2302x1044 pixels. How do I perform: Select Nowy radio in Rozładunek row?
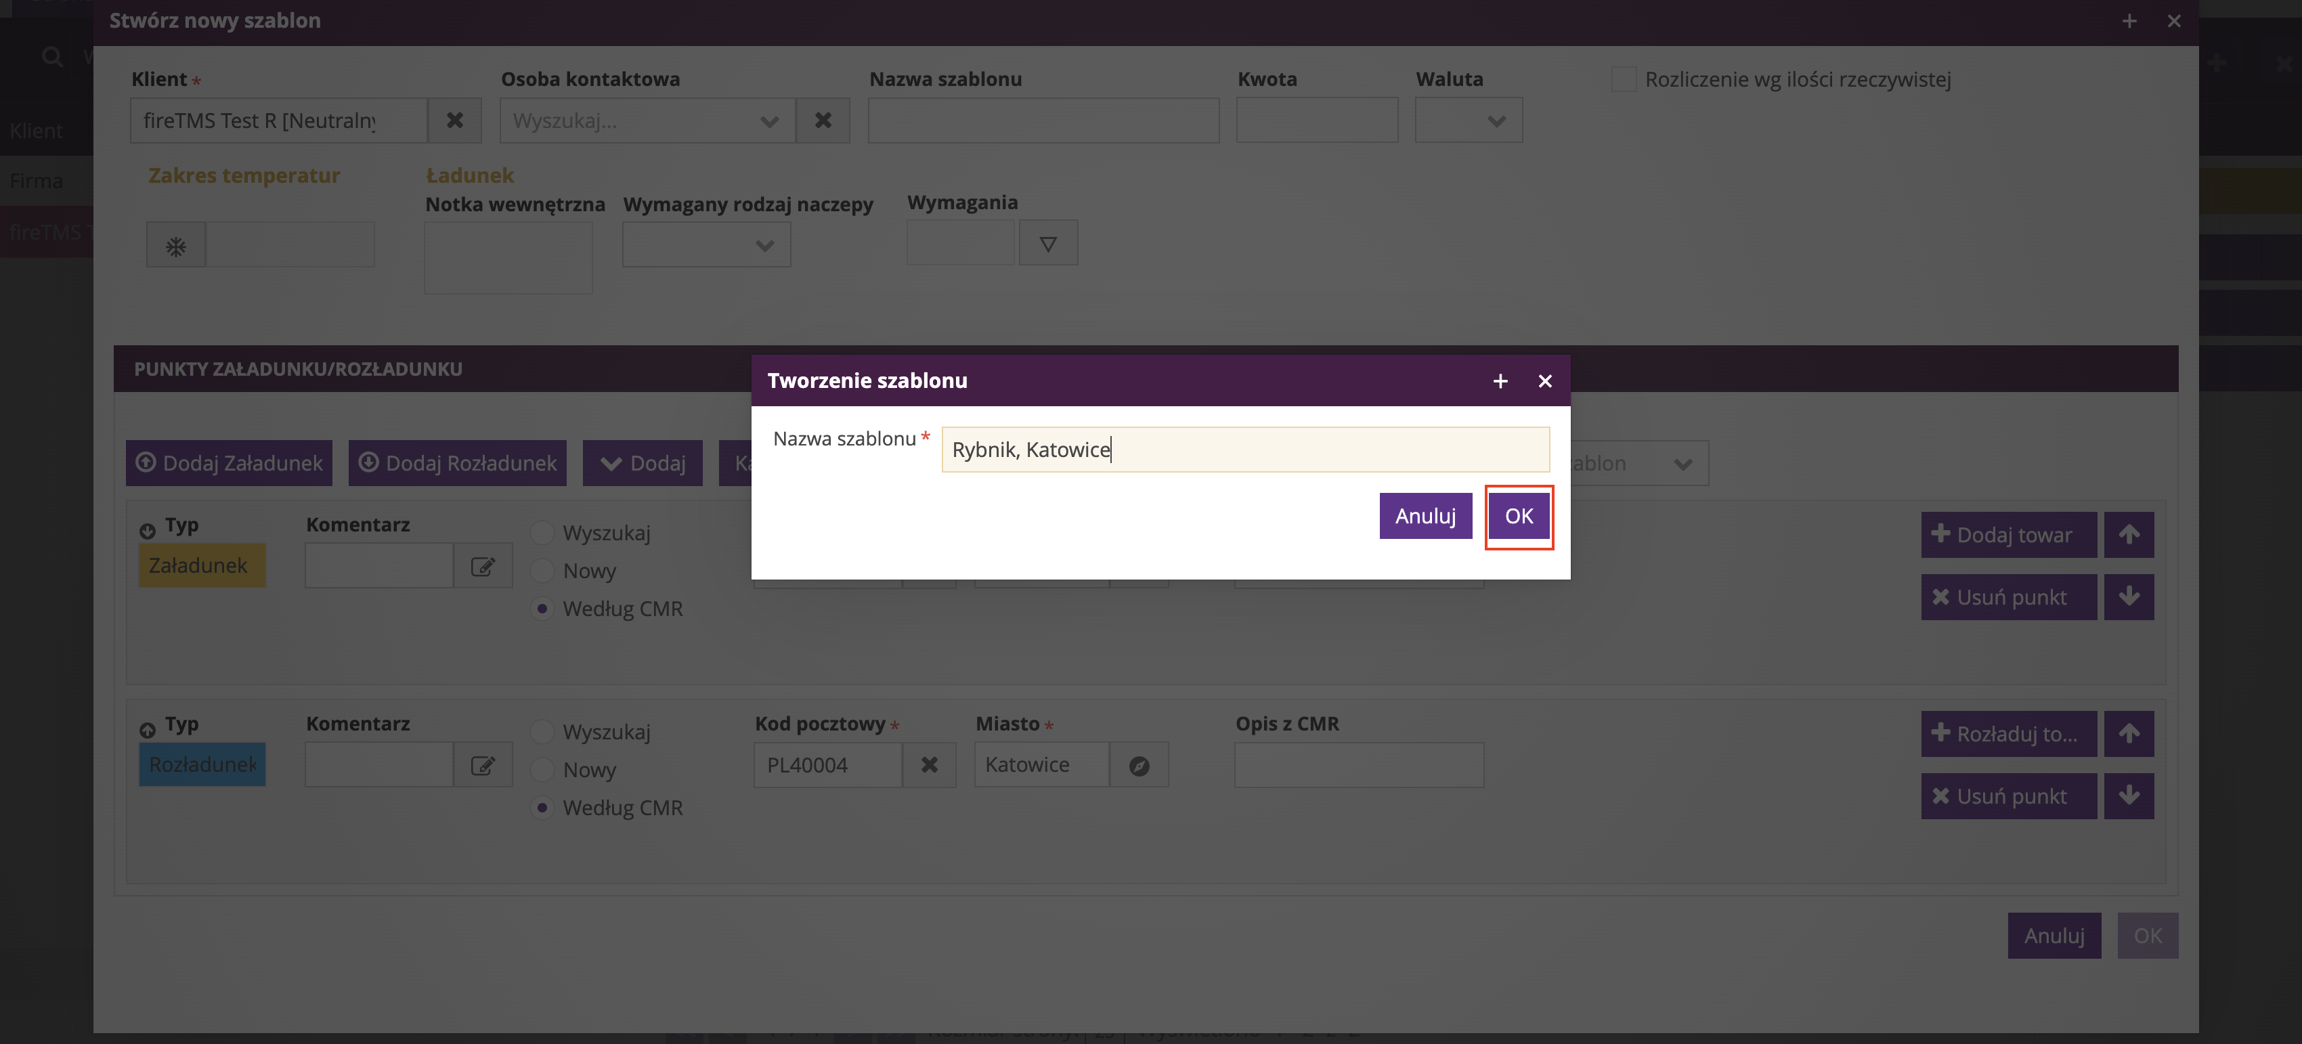tap(542, 770)
